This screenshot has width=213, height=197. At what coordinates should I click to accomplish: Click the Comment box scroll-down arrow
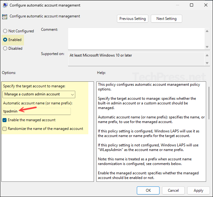pos(207,47)
